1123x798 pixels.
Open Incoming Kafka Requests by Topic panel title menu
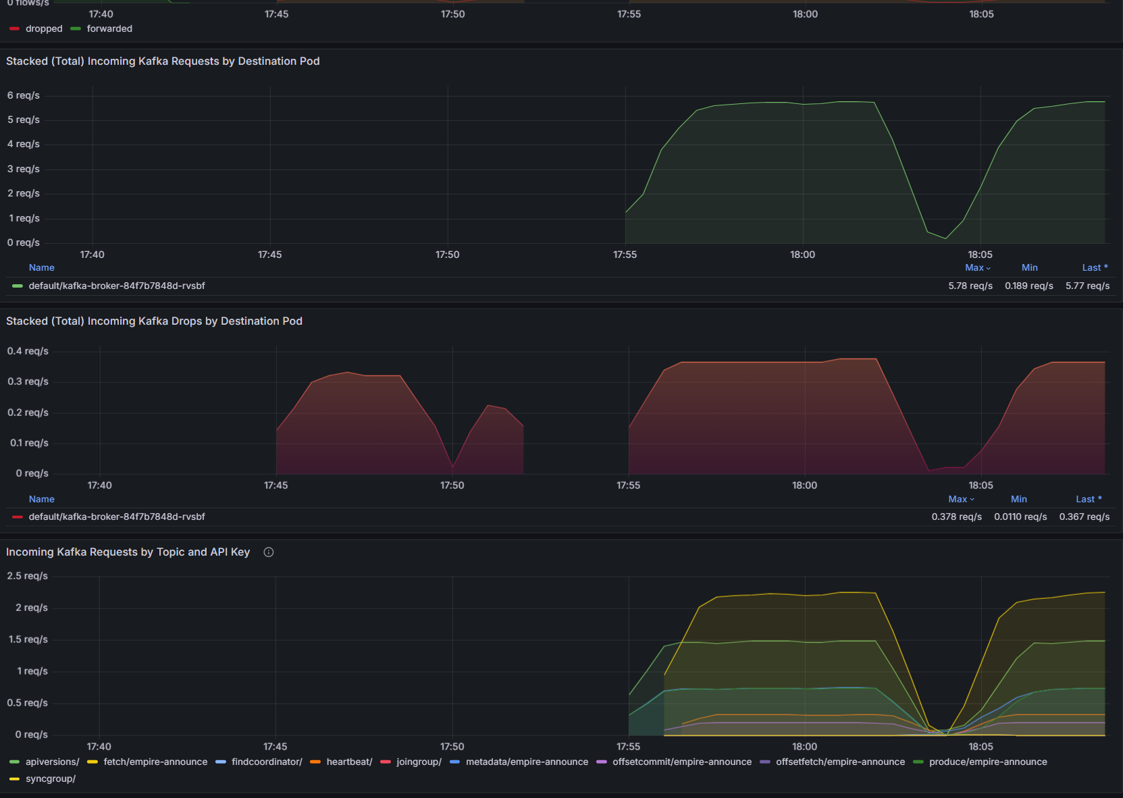tap(128, 552)
